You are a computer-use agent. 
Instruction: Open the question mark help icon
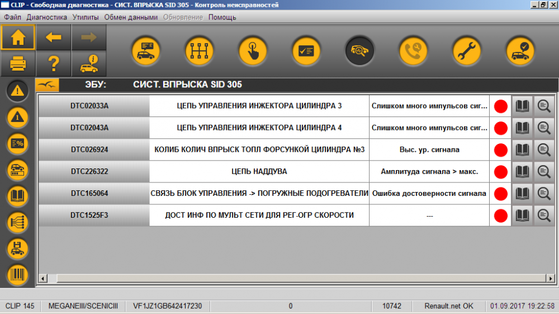point(54,63)
